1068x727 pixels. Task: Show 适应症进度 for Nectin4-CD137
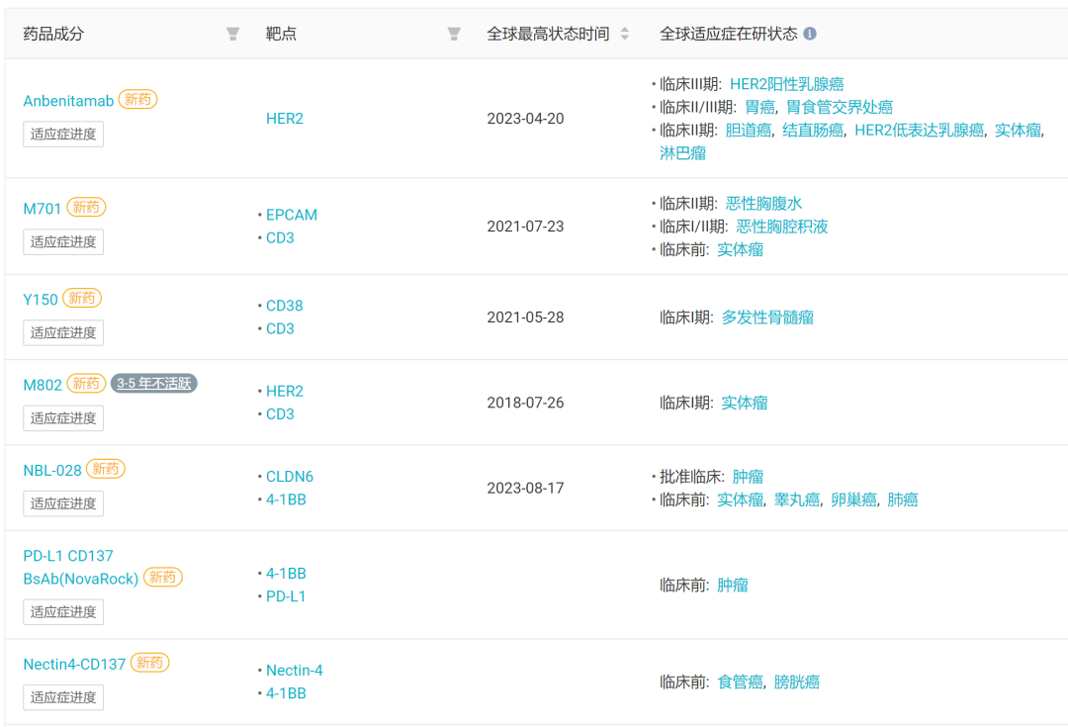[x=63, y=697]
